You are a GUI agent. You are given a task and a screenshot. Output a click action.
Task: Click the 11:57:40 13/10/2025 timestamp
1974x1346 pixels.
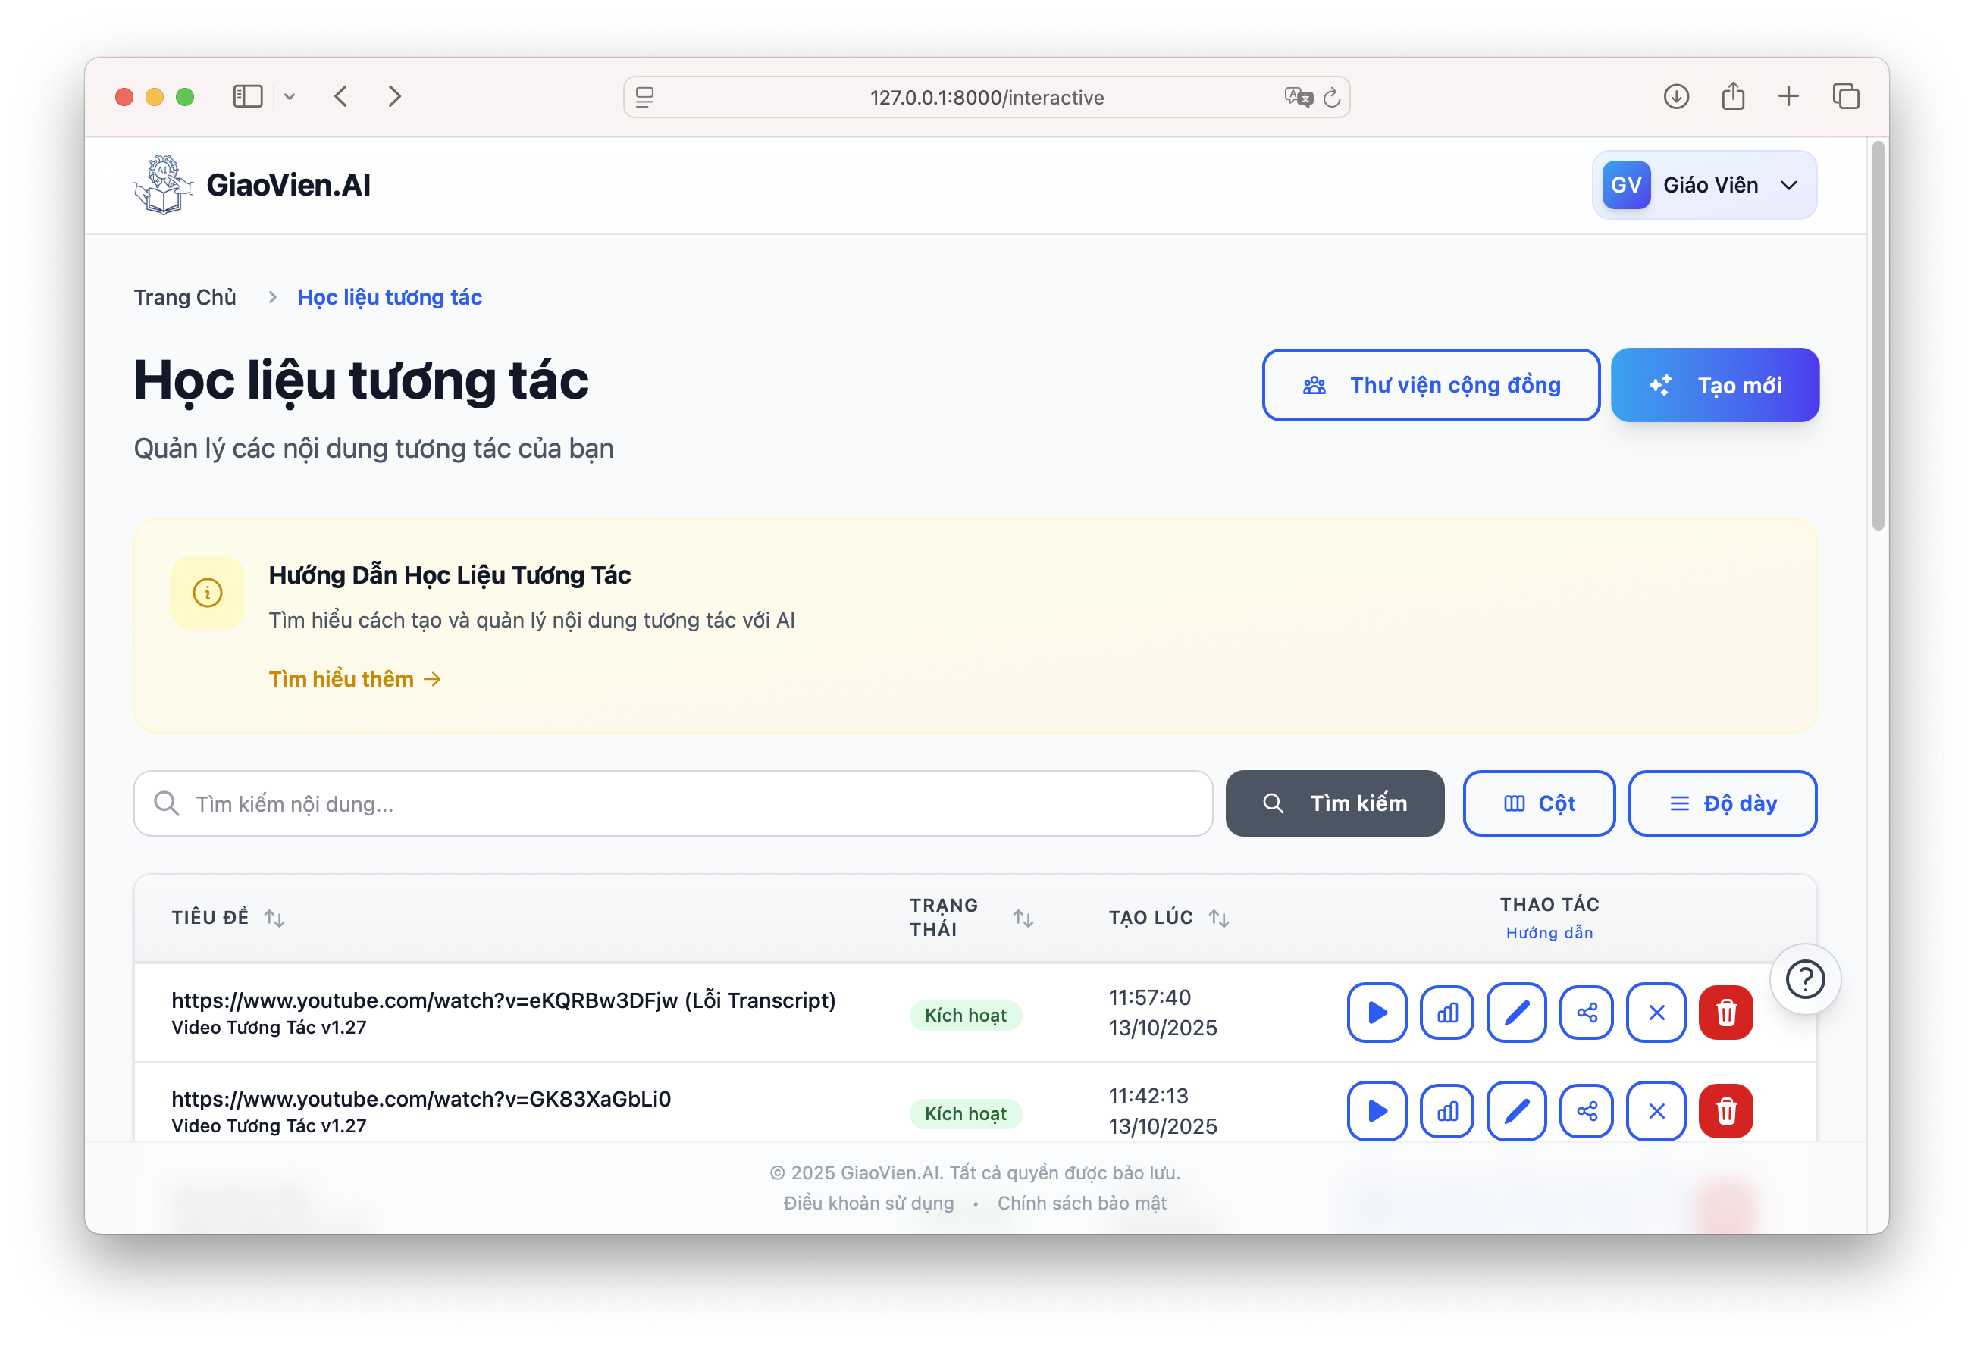tap(1163, 1013)
